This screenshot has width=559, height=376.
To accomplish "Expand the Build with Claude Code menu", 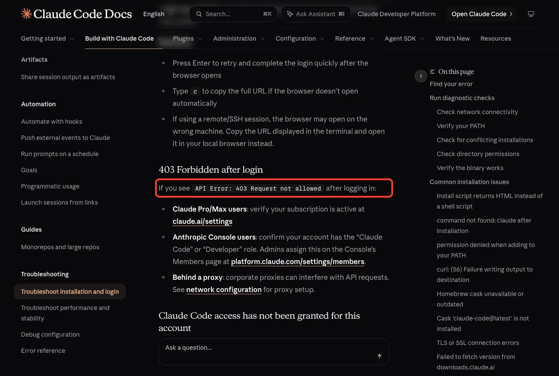I will coord(124,38).
